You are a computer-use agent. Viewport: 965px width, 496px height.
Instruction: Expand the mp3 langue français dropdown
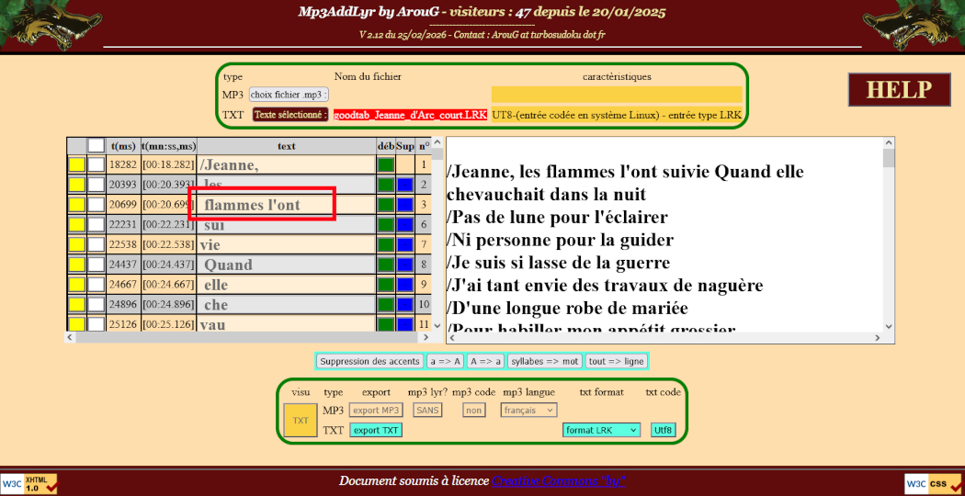pos(528,411)
